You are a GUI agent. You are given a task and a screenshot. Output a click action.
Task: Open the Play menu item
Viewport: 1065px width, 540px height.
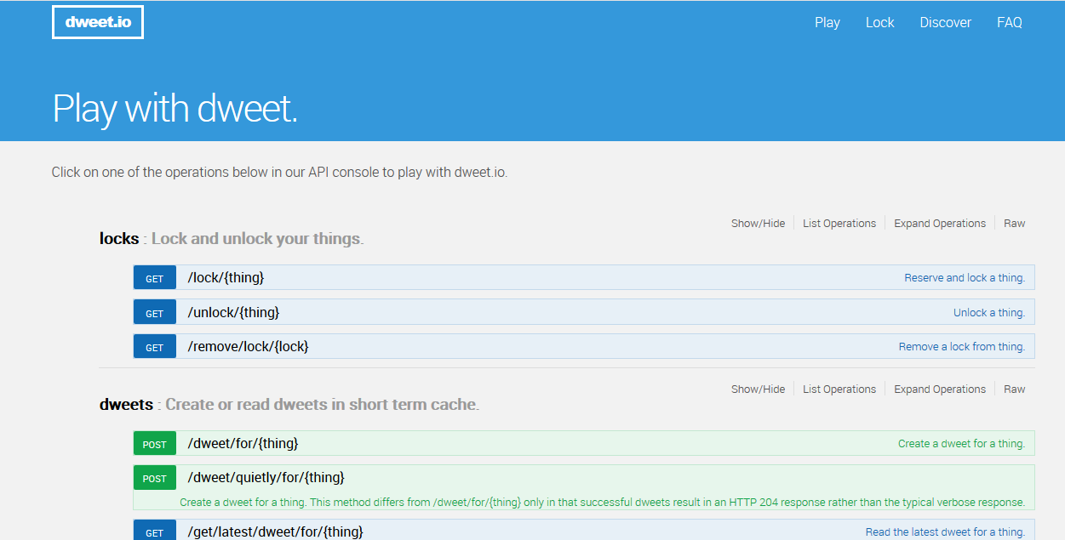827,23
